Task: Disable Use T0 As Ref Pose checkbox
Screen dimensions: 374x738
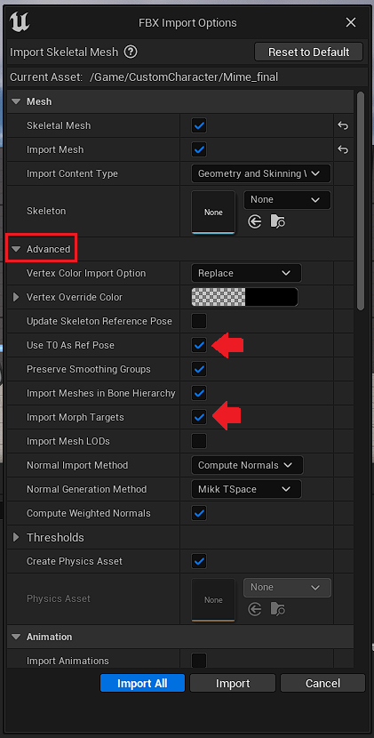Action: pos(199,346)
